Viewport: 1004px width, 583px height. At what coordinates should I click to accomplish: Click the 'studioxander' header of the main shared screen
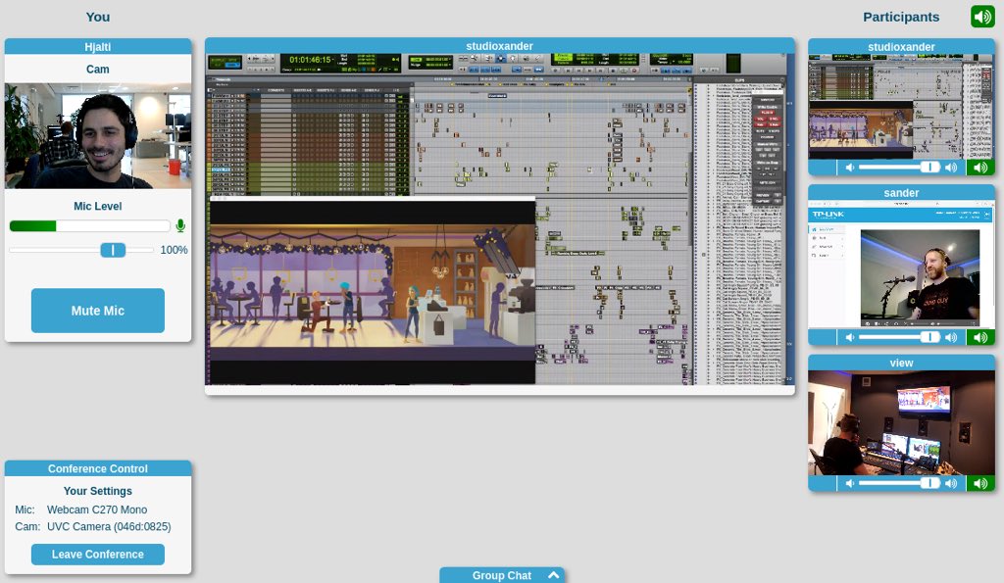[499, 45]
